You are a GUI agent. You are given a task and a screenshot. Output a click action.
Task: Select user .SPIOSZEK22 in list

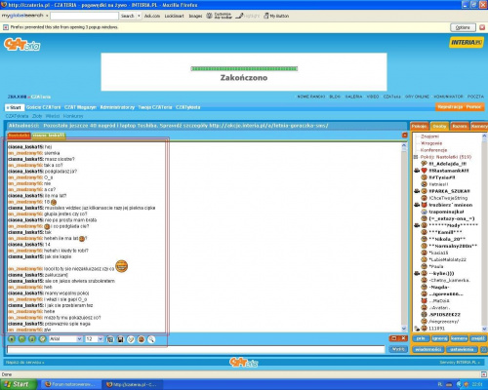coord(444,315)
